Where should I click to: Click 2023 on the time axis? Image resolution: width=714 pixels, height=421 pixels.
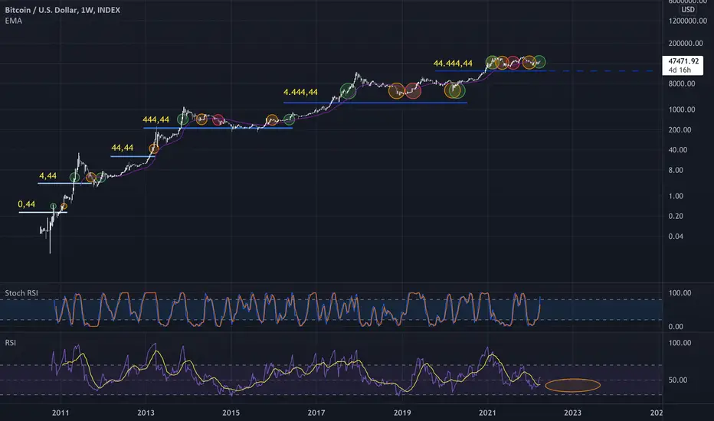pyautogui.click(x=572, y=413)
